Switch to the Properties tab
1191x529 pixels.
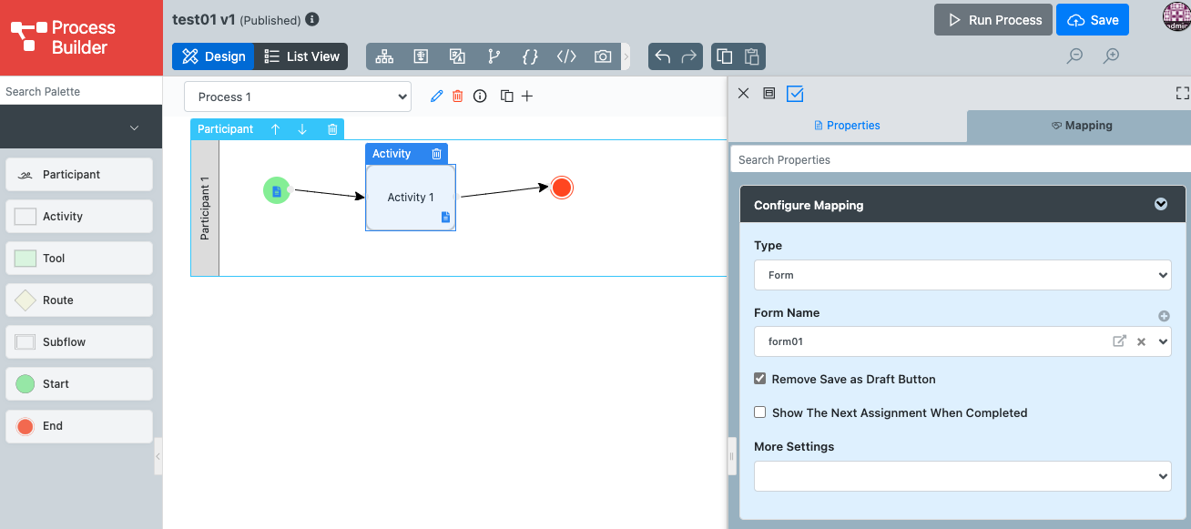(x=848, y=126)
